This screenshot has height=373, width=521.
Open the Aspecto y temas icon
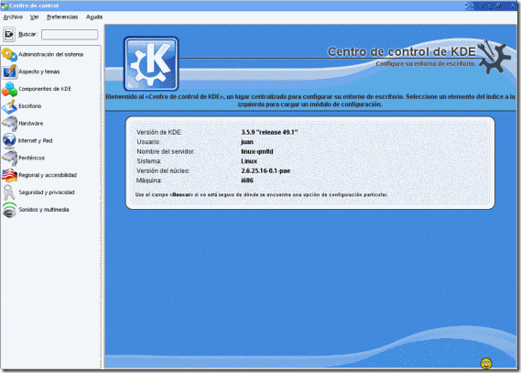(9, 71)
